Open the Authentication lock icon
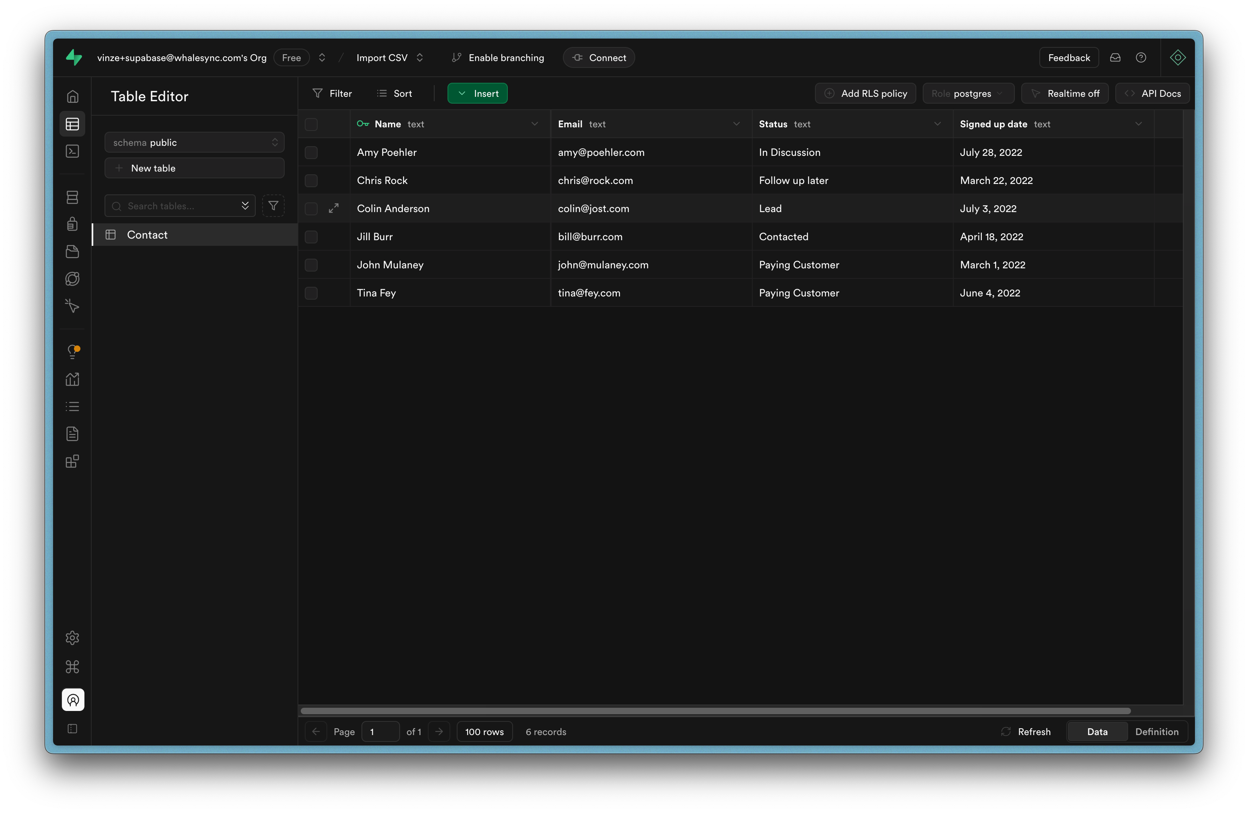1248x813 pixels. tap(72, 224)
